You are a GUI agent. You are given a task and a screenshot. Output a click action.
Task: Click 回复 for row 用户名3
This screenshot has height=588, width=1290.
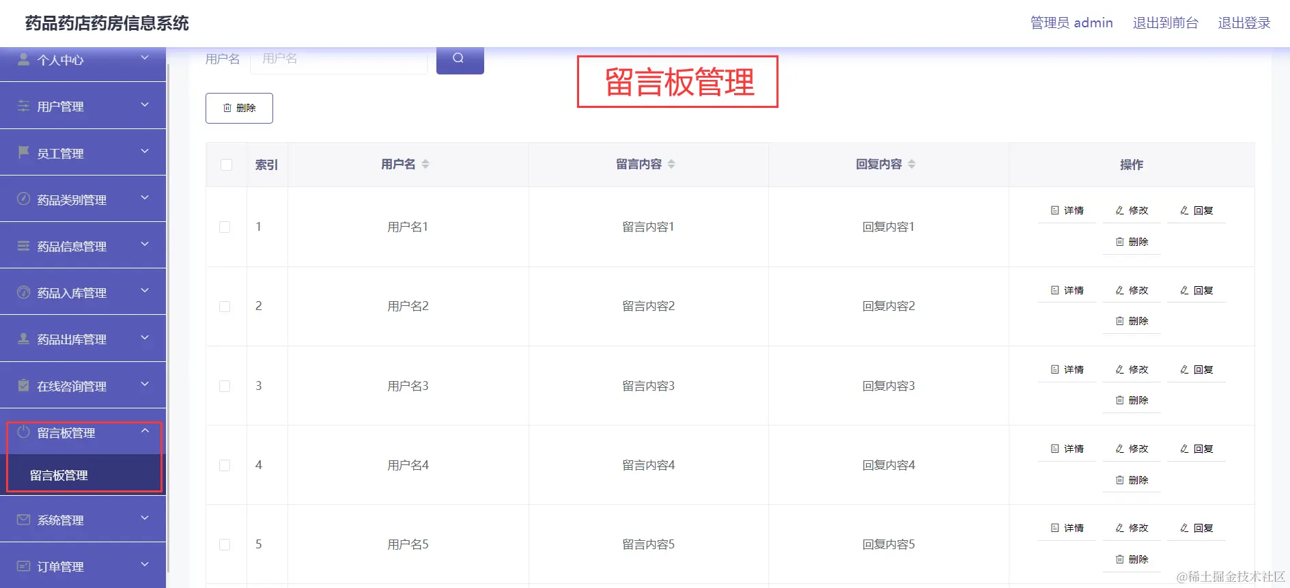[x=1196, y=369]
